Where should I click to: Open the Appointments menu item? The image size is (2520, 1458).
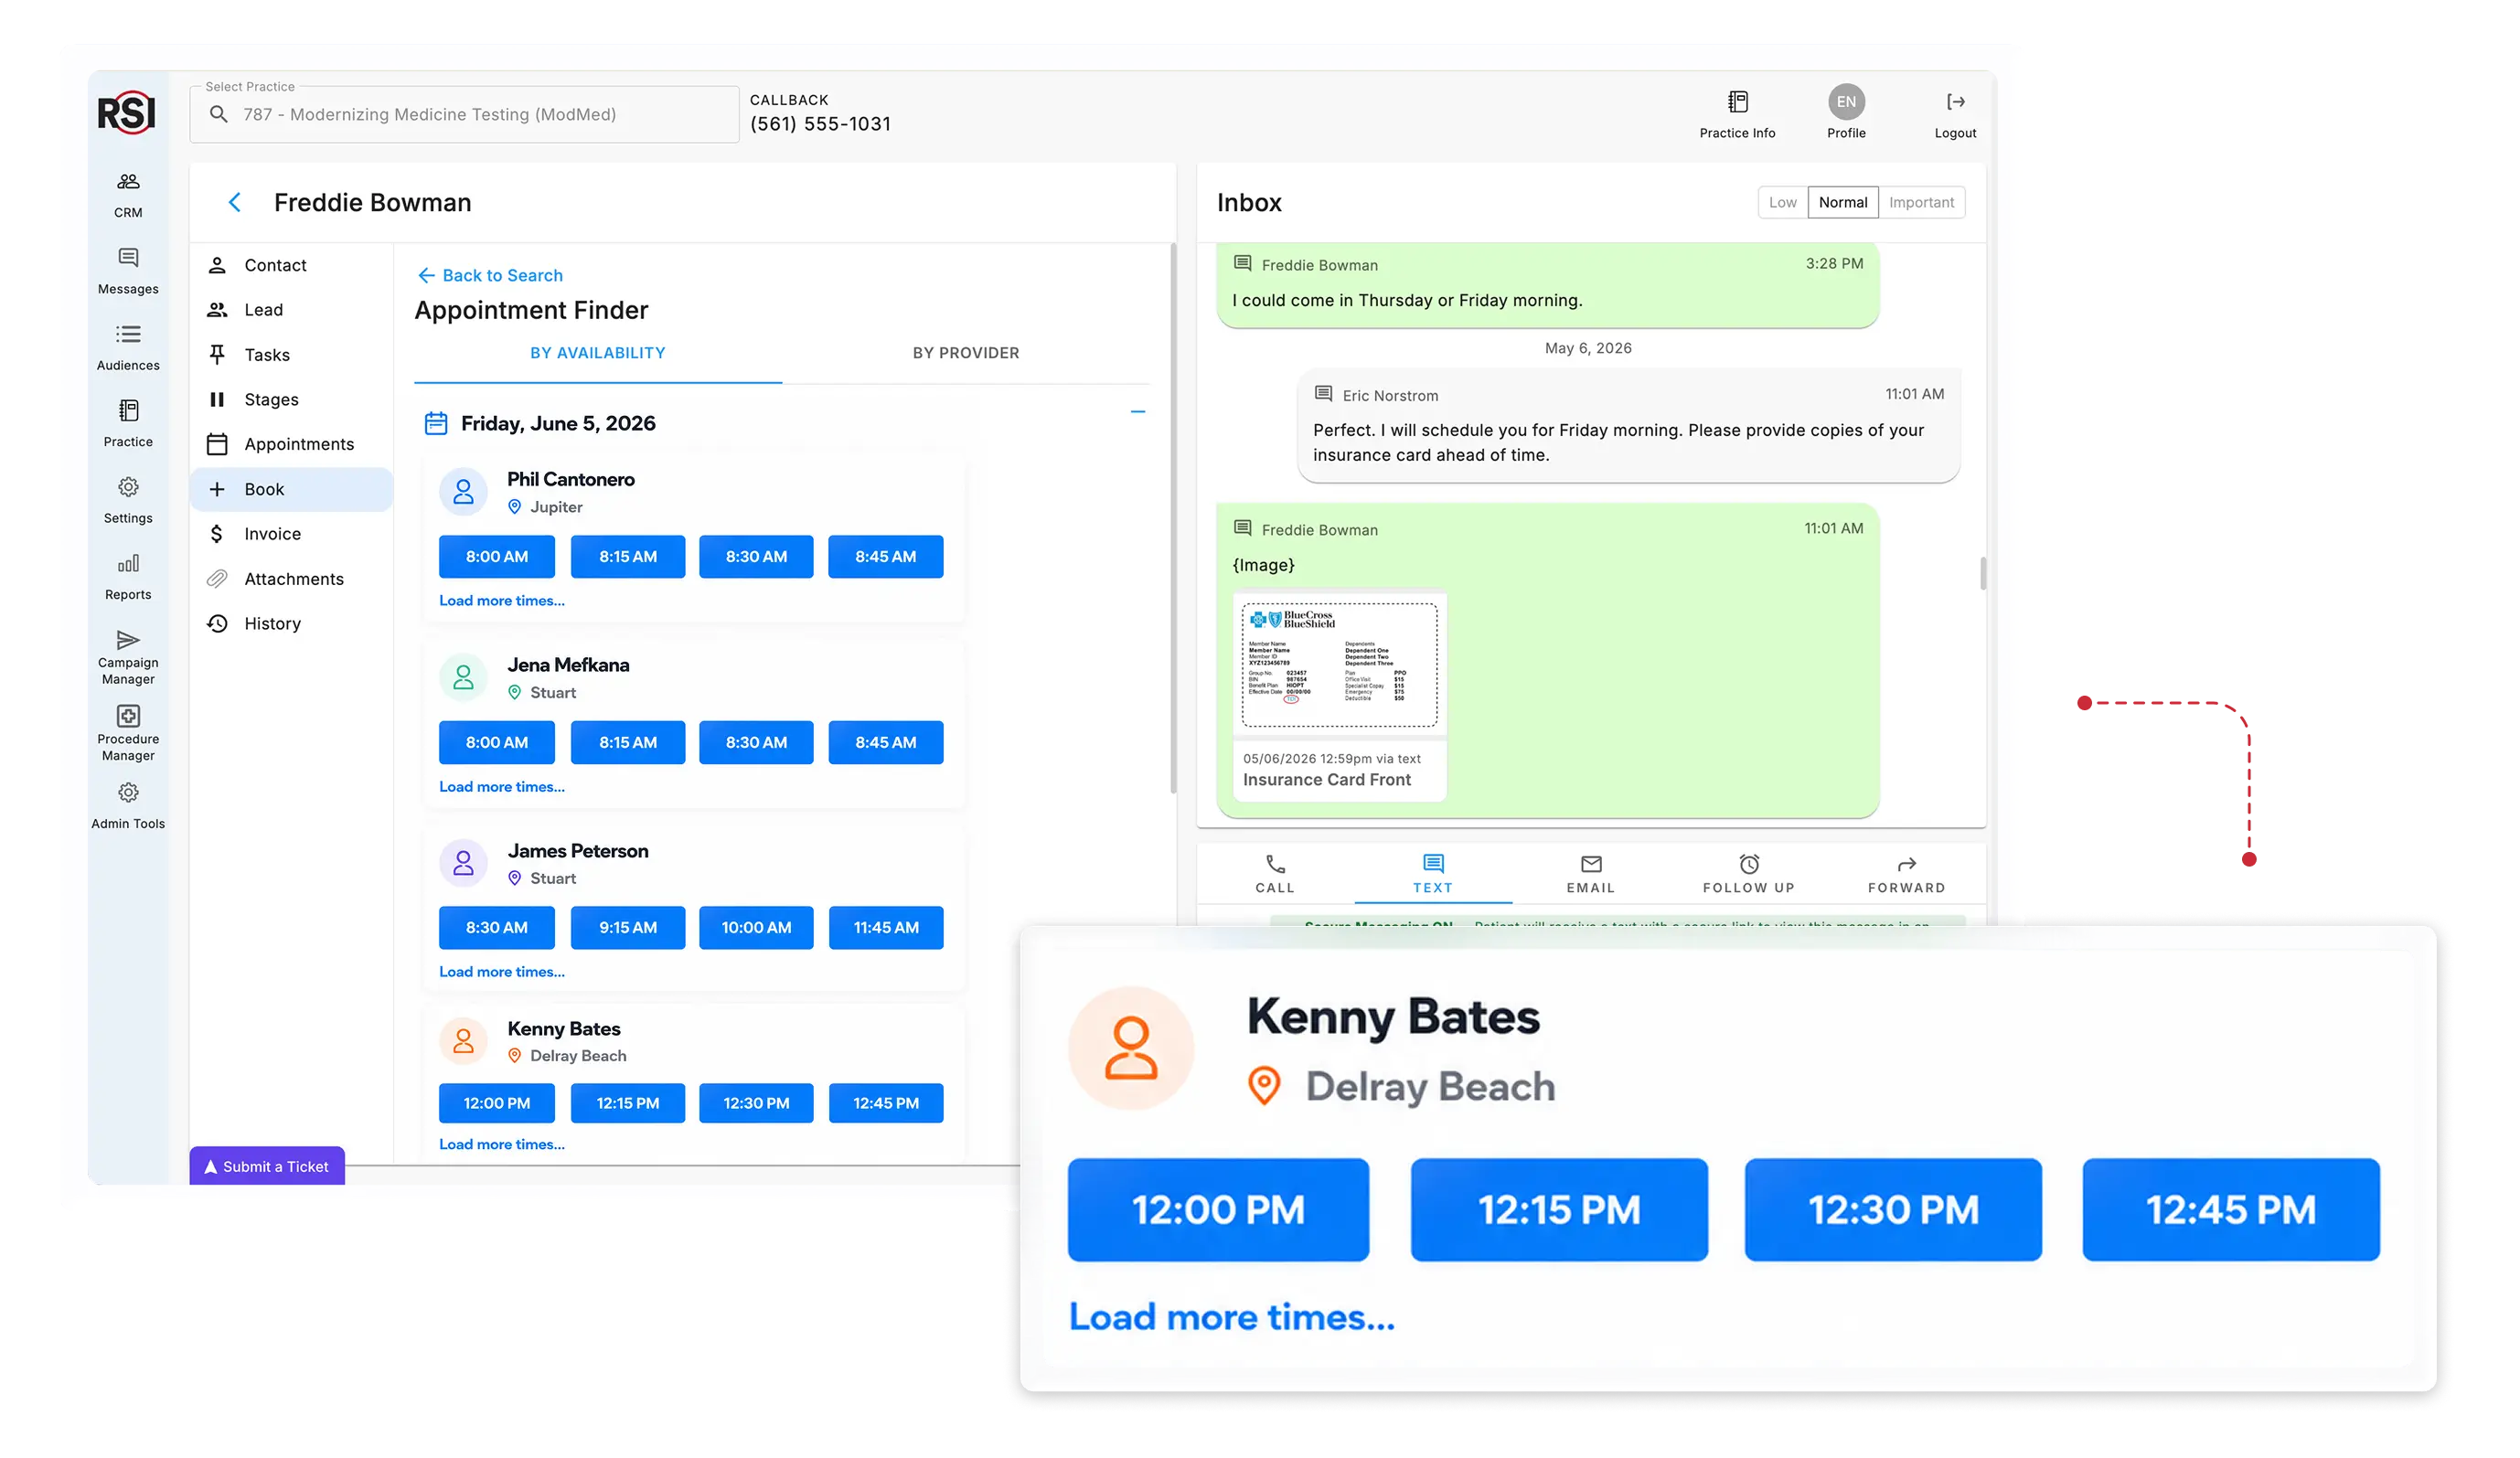291,444
